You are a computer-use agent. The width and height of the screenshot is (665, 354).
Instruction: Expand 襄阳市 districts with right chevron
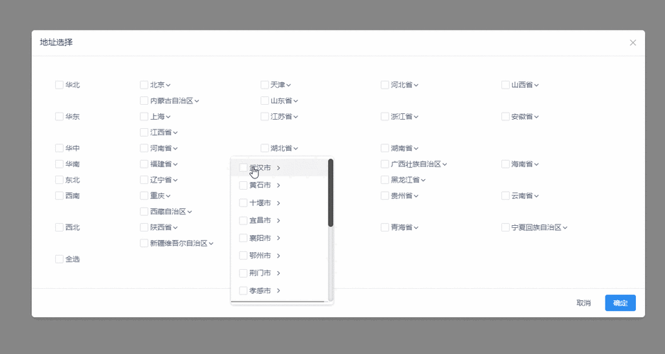[278, 239]
